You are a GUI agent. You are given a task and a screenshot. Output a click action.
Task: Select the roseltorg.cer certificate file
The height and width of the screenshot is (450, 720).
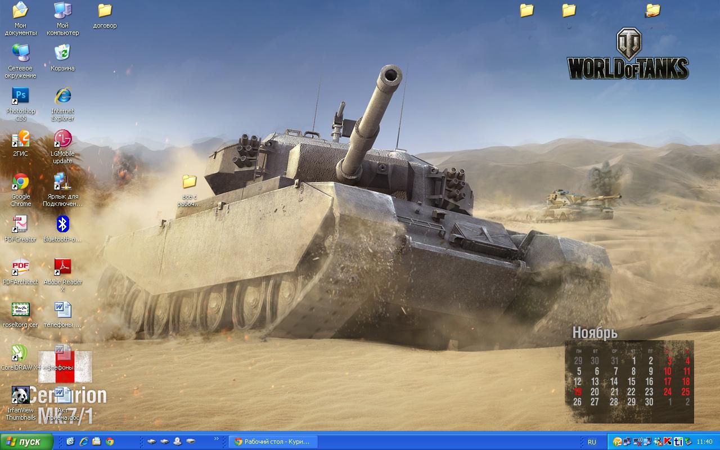click(x=20, y=310)
